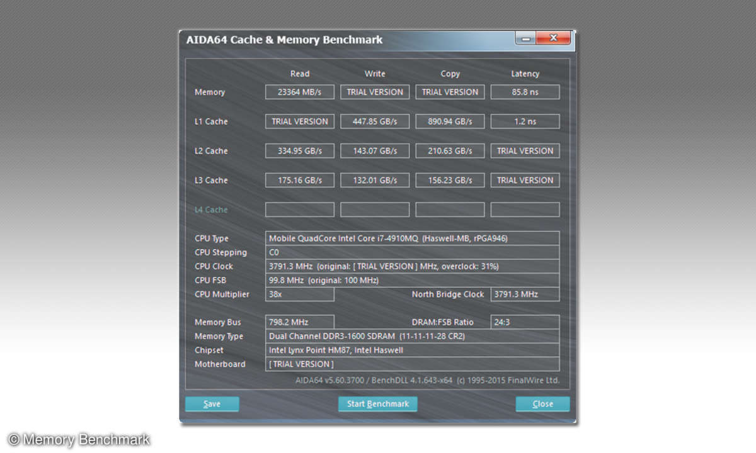Click the Latency column header

525,74
